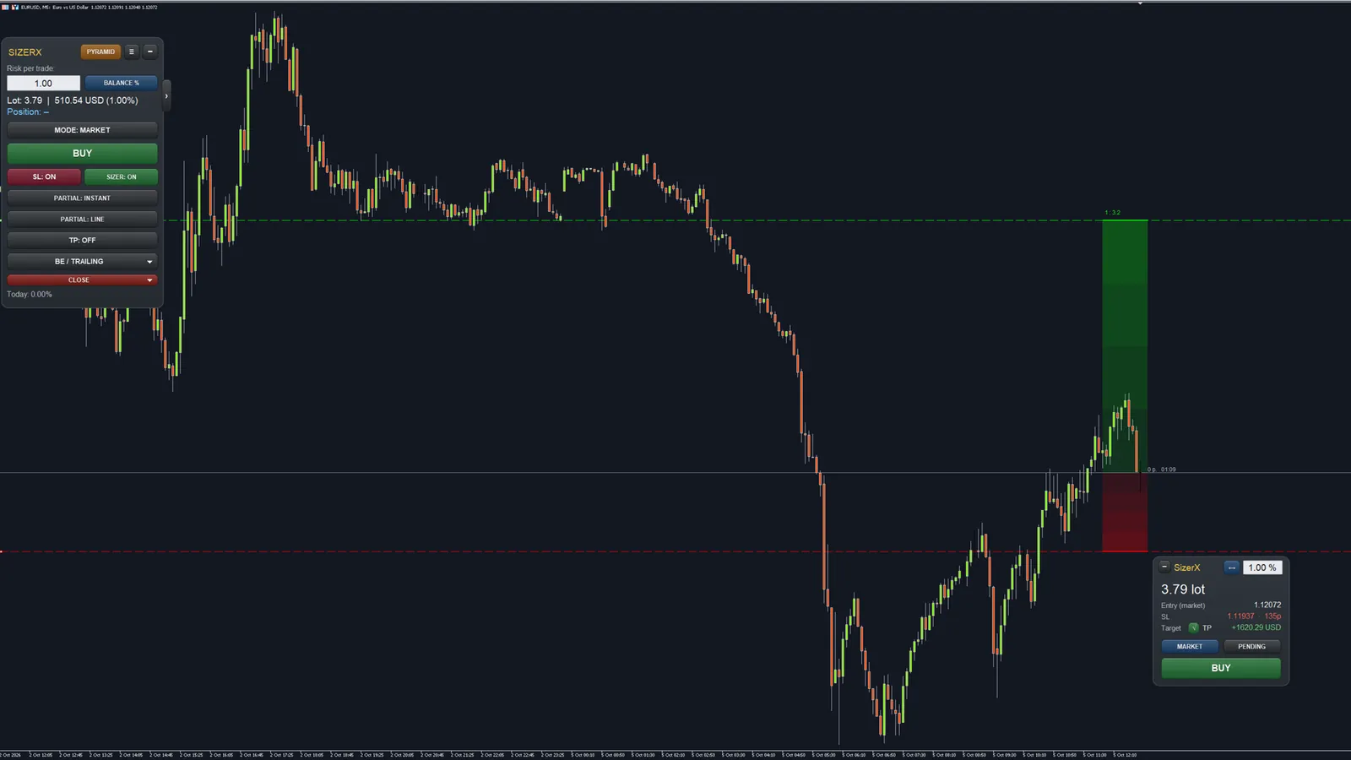This screenshot has height=760, width=1351.
Task: Change the BALANCE % risk basis
Action: coord(121,83)
